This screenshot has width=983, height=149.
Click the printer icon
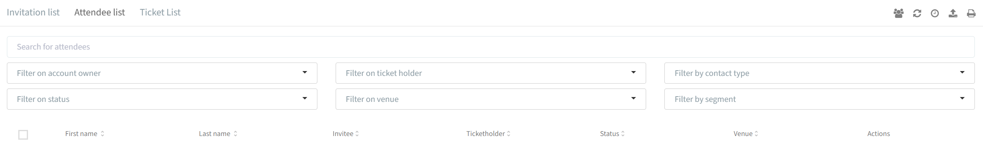[x=971, y=13]
